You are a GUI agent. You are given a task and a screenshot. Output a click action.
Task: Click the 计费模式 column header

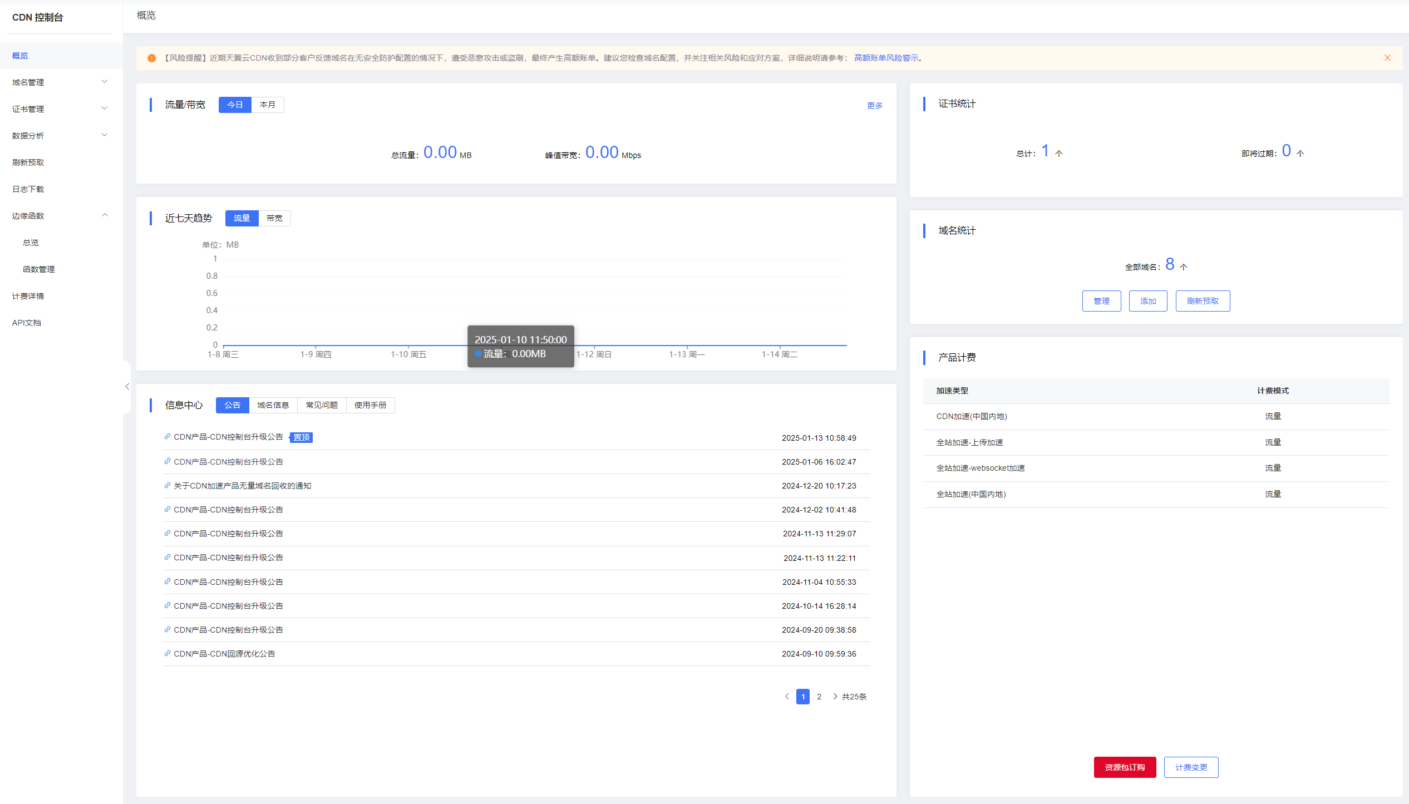click(1273, 391)
